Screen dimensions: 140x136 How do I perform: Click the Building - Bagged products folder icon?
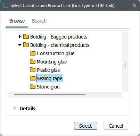tap(26, 36)
